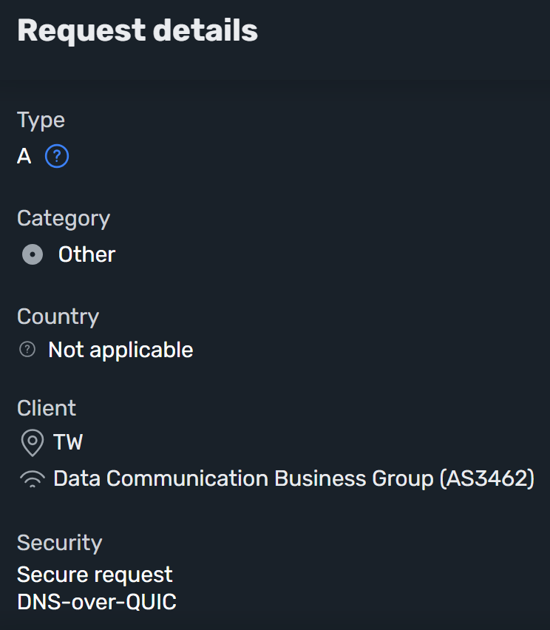550x630 pixels.
Task: Expand the Security details section
Action: pos(59,542)
